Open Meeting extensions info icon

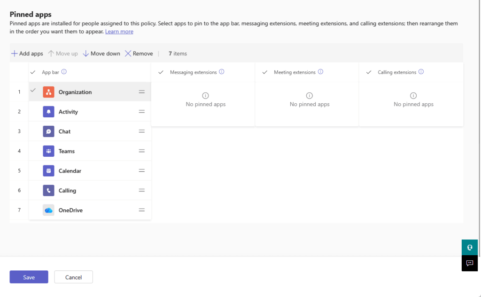(320, 72)
